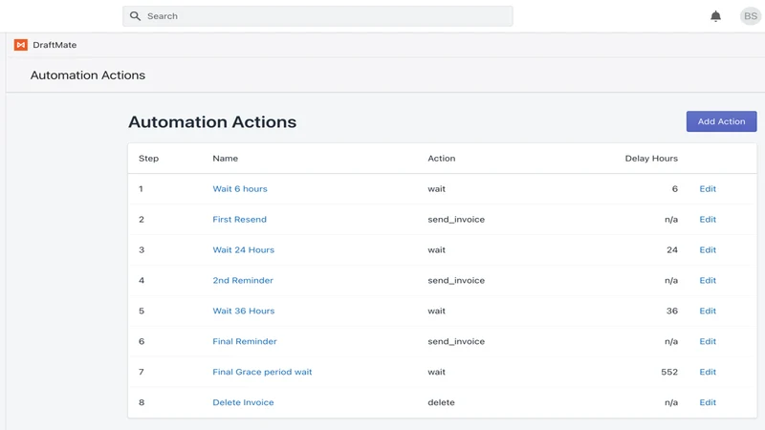Select the delay value 36
Viewport: 765px width, 430px height.
click(x=672, y=311)
